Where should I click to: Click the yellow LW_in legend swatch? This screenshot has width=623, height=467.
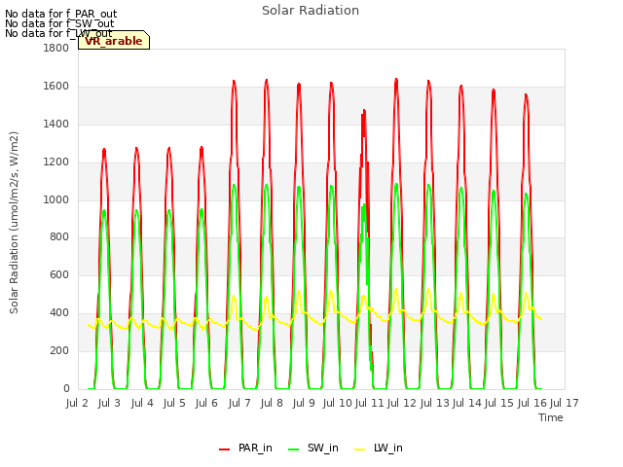click(x=359, y=449)
